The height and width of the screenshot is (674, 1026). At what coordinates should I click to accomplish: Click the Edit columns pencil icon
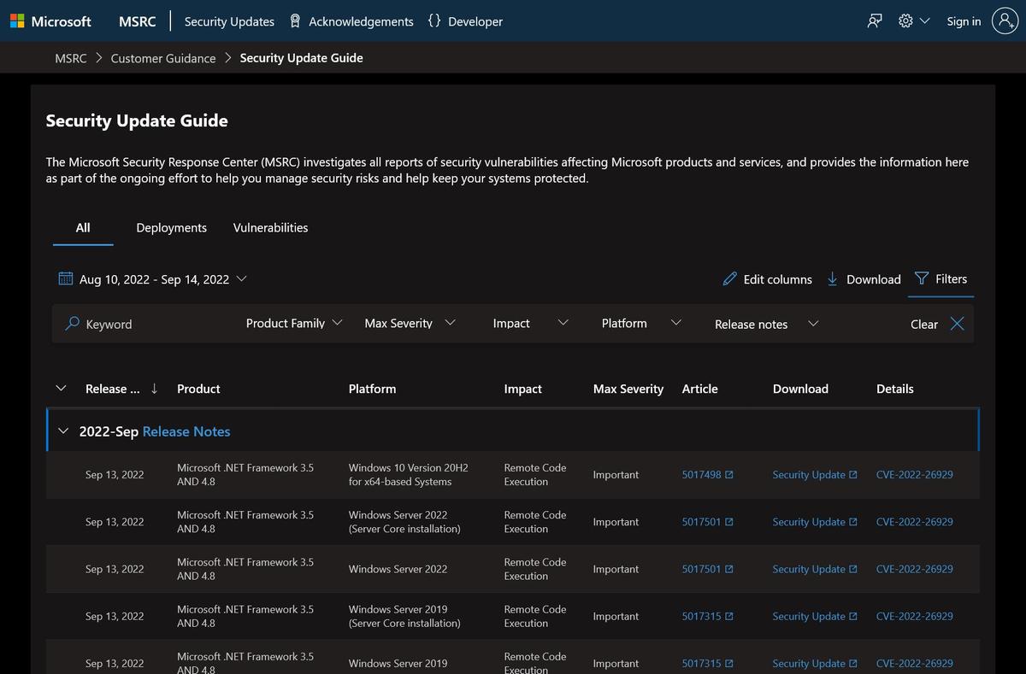coord(729,278)
